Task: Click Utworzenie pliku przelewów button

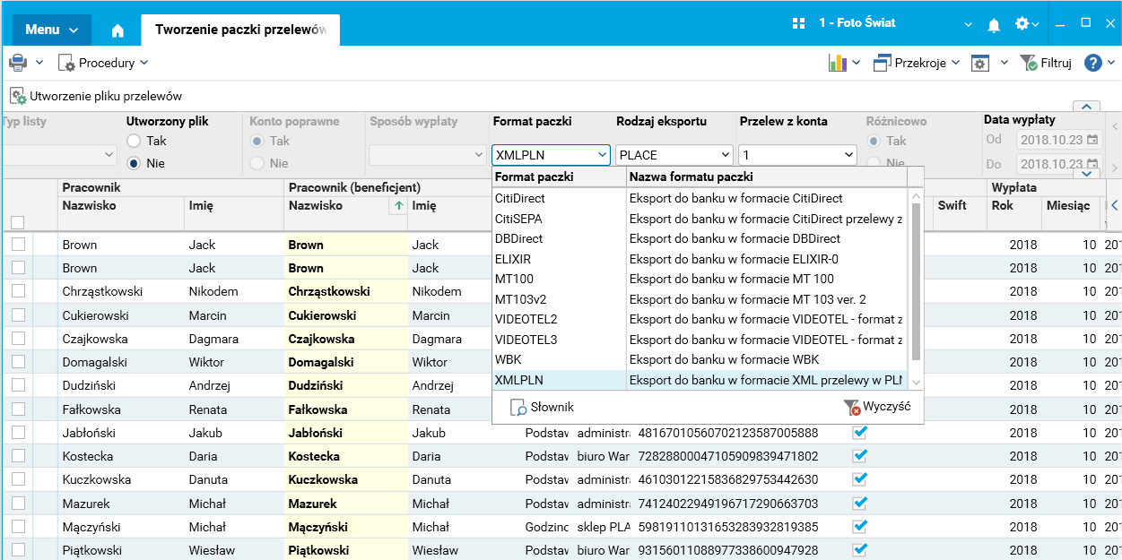Action: coord(97,96)
